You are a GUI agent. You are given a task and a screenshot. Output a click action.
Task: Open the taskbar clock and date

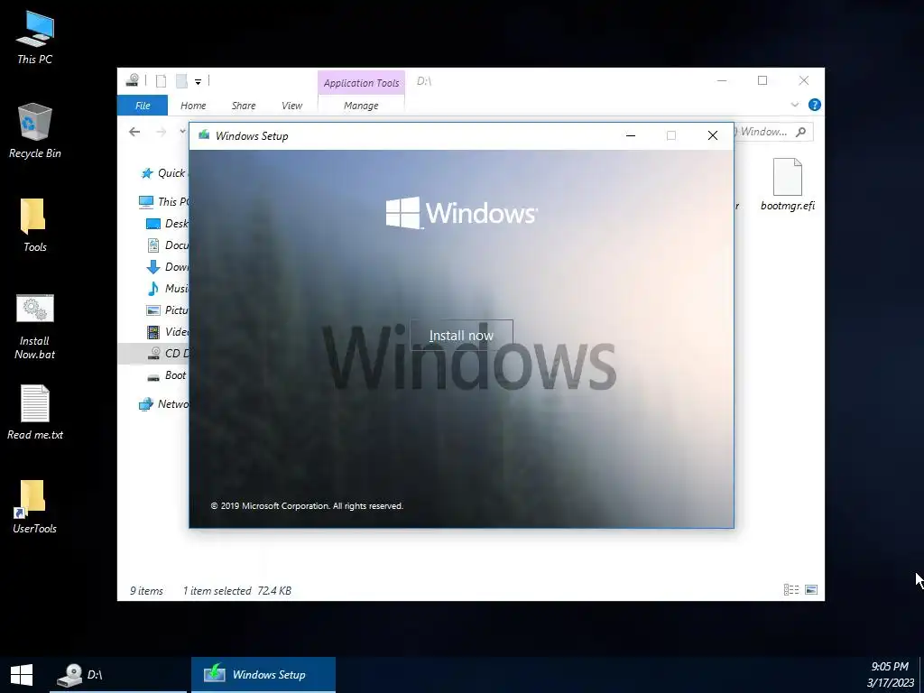[x=890, y=675]
